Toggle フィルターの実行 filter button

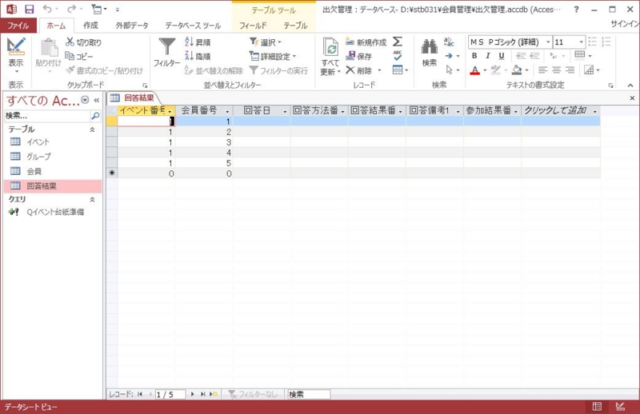(278, 70)
